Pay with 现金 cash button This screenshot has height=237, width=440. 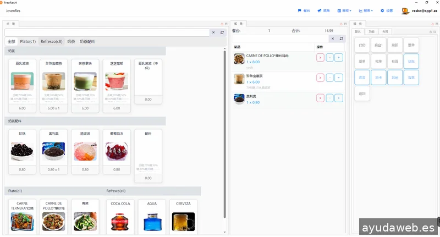[362, 78]
